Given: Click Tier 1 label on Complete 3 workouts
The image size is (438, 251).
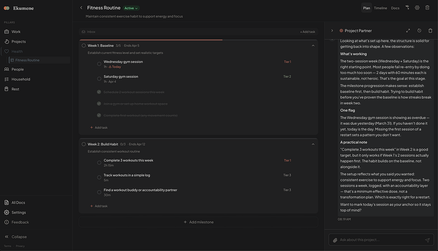Looking at the screenshot, I should point(287,160).
